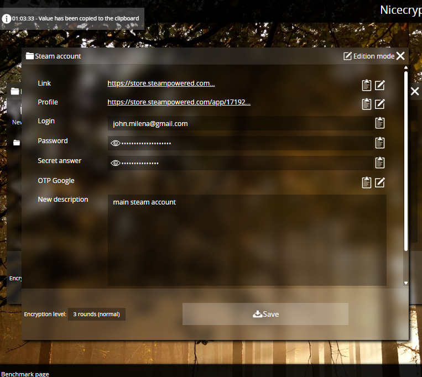The width and height of the screenshot is (422, 377).
Task: Copy the Secret answer to clipboard
Action: [380, 163]
